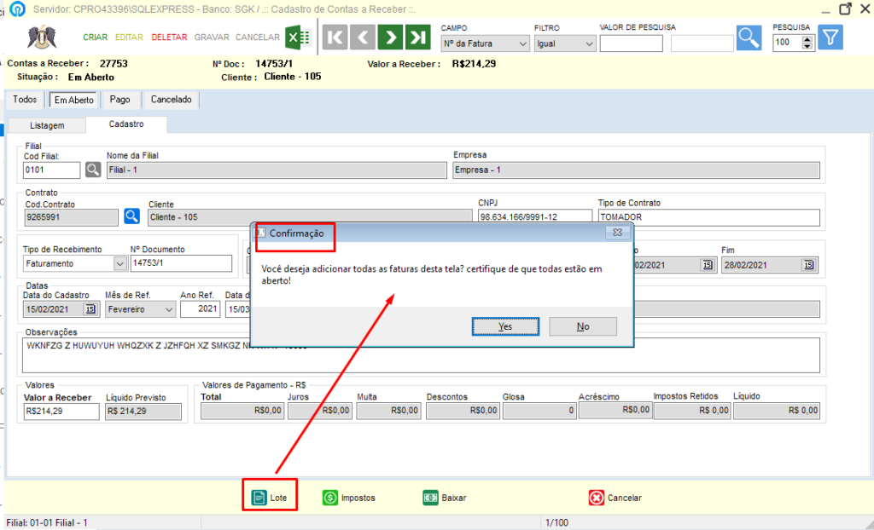Click the magnifier search button in toolbar
This screenshot has width=874, height=530.
(x=749, y=37)
